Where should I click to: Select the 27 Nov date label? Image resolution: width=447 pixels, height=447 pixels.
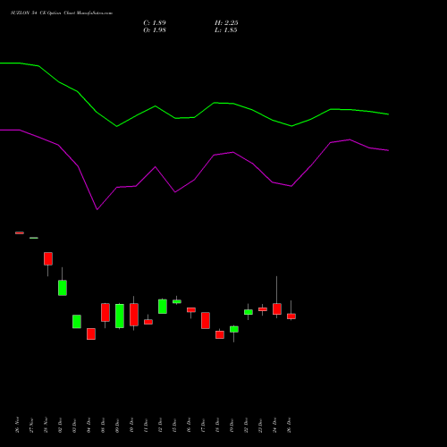tap(31, 425)
